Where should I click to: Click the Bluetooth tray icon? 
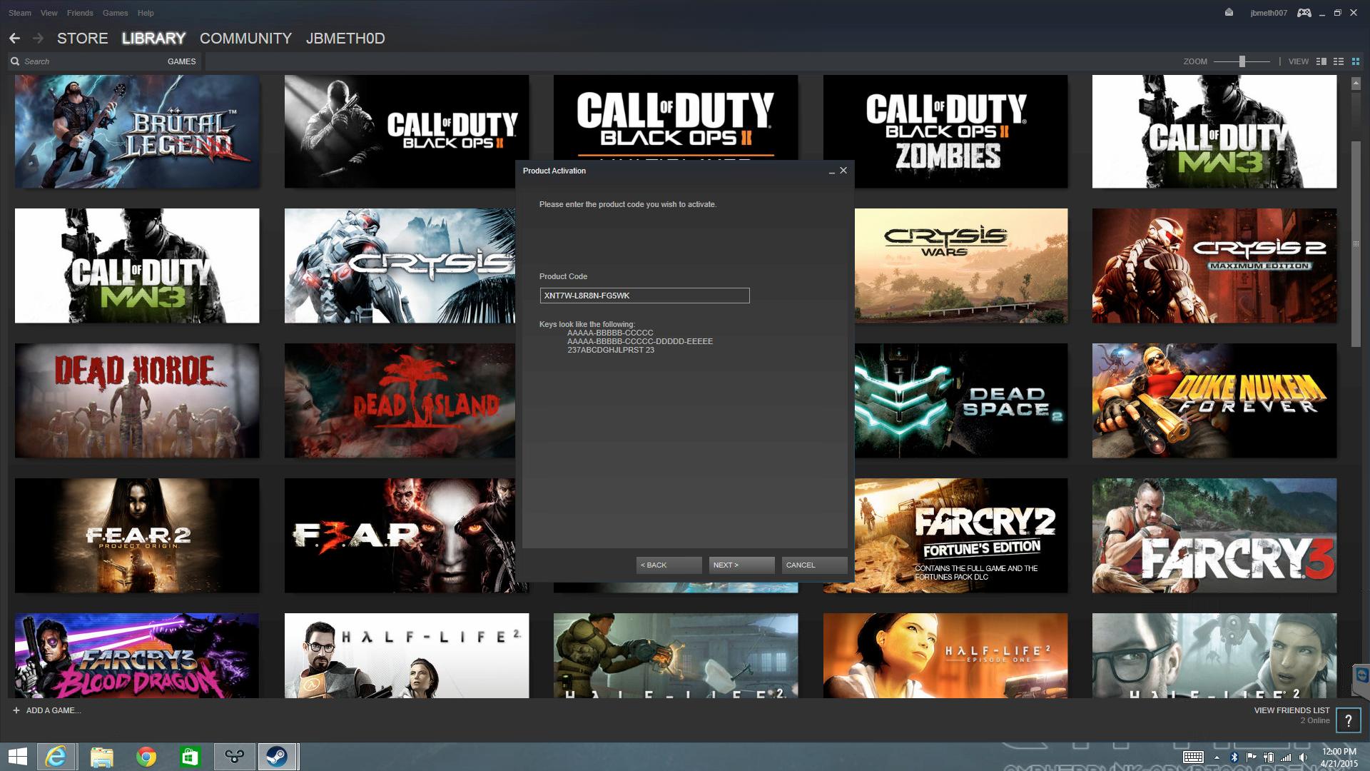[x=1234, y=757]
